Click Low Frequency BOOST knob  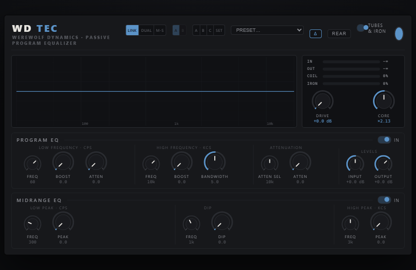click(x=63, y=162)
